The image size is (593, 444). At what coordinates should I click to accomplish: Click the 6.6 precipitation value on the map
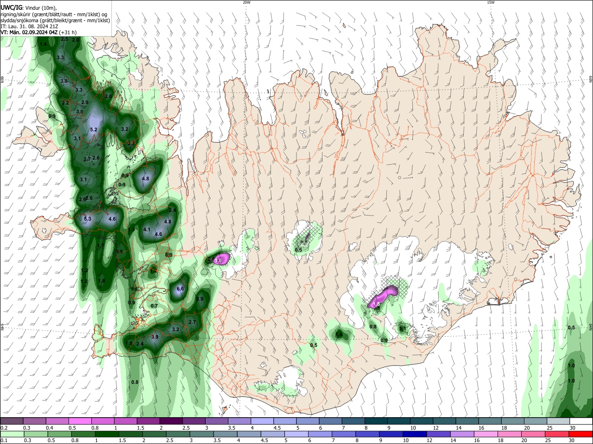point(181,289)
